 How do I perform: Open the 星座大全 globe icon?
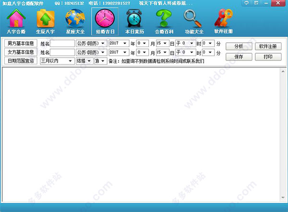[x=75, y=22]
